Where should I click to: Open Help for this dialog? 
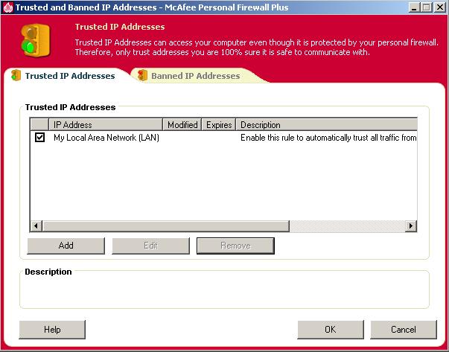pos(52,330)
